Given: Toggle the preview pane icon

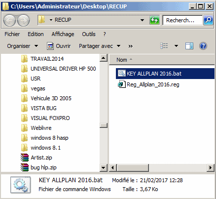Looking at the screenshot, I should tap(189, 46).
